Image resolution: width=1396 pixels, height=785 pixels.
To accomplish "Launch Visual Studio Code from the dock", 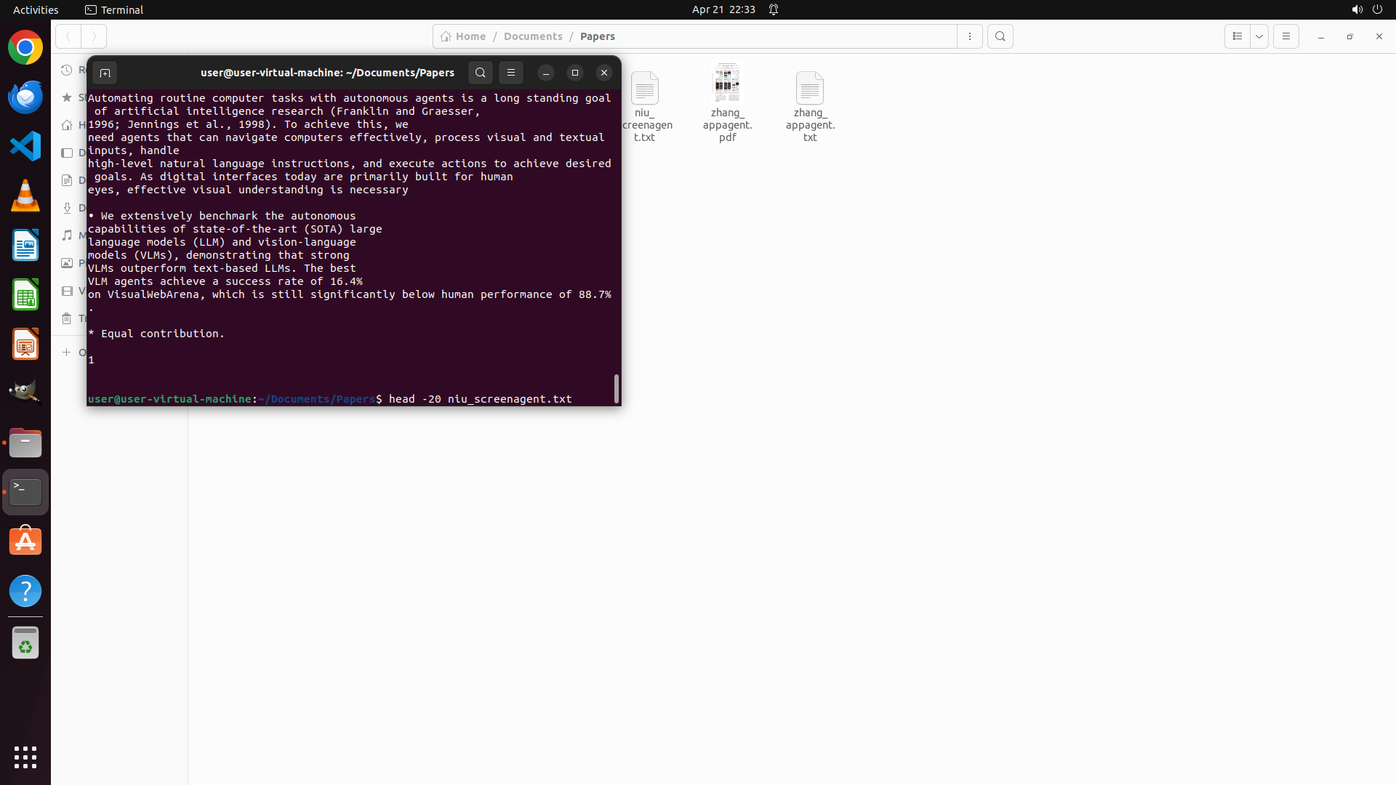I will pyautogui.click(x=25, y=146).
